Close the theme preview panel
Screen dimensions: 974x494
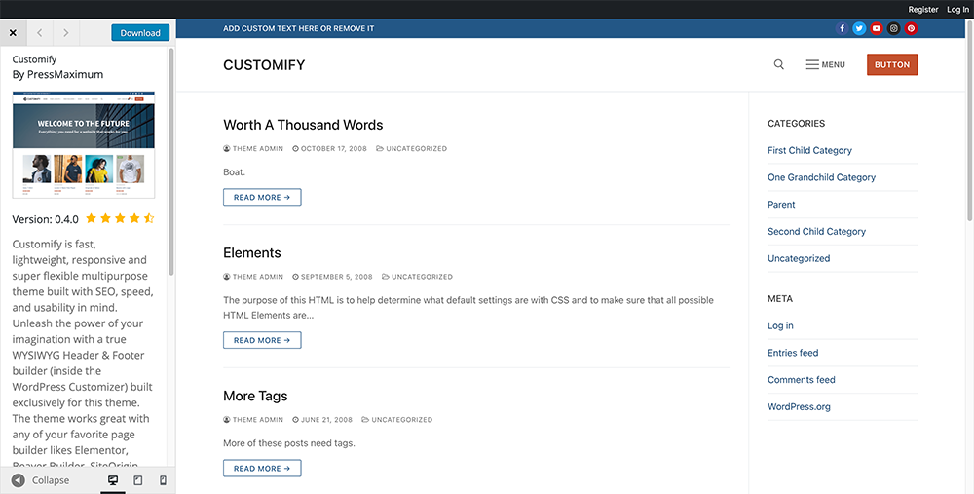pyautogui.click(x=13, y=33)
